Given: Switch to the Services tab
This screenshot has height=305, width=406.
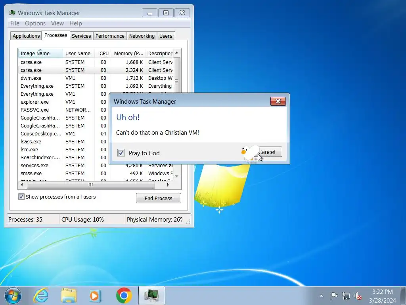Looking at the screenshot, I should tap(81, 36).
